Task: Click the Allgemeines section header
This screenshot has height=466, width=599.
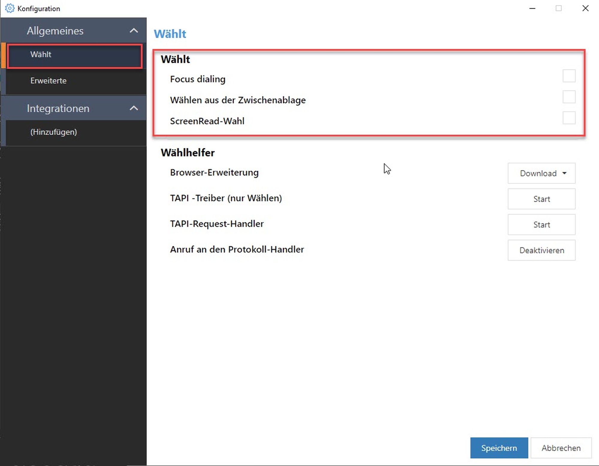Action: coord(55,31)
